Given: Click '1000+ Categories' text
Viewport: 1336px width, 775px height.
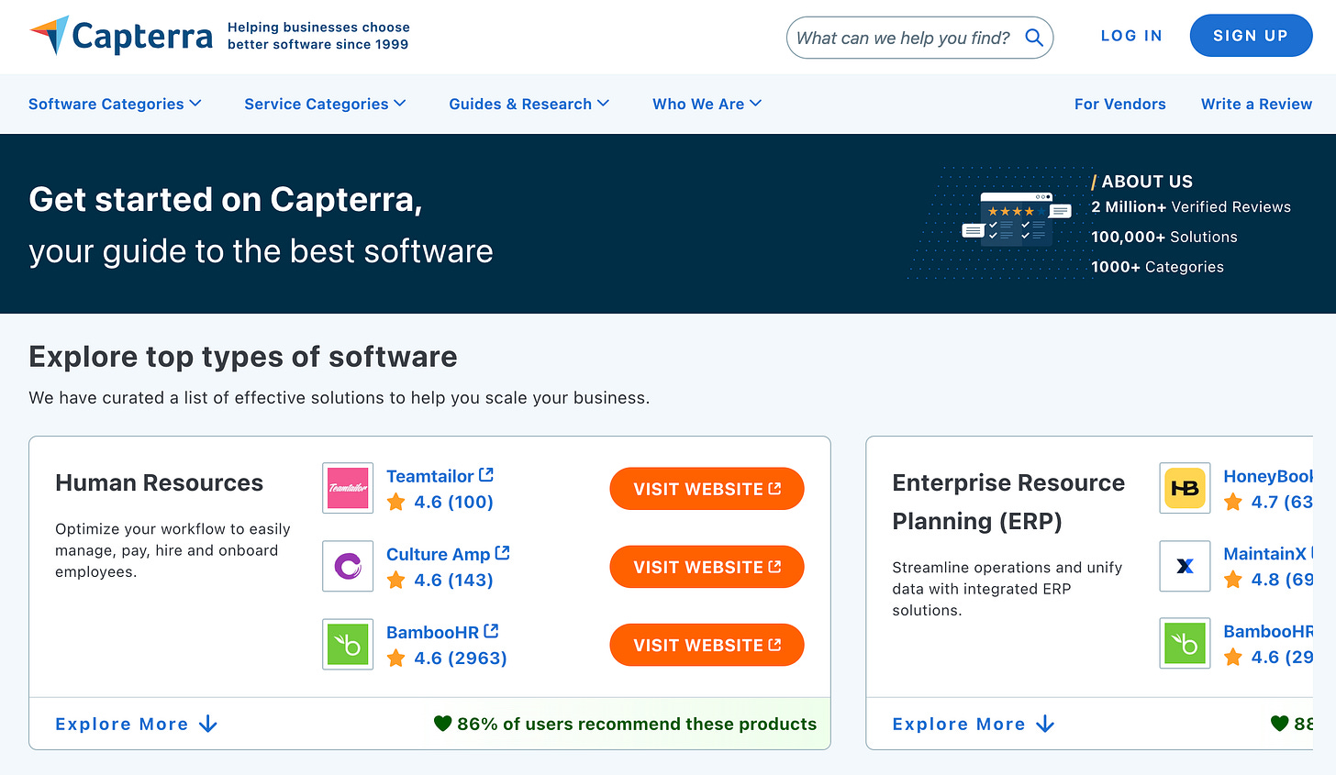Looking at the screenshot, I should [x=1157, y=267].
